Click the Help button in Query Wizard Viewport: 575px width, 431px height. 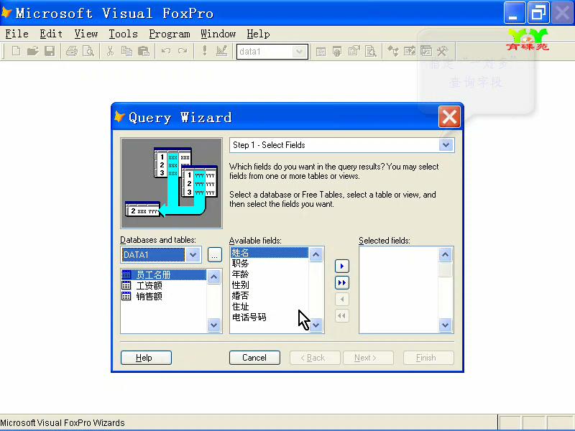click(146, 358)
